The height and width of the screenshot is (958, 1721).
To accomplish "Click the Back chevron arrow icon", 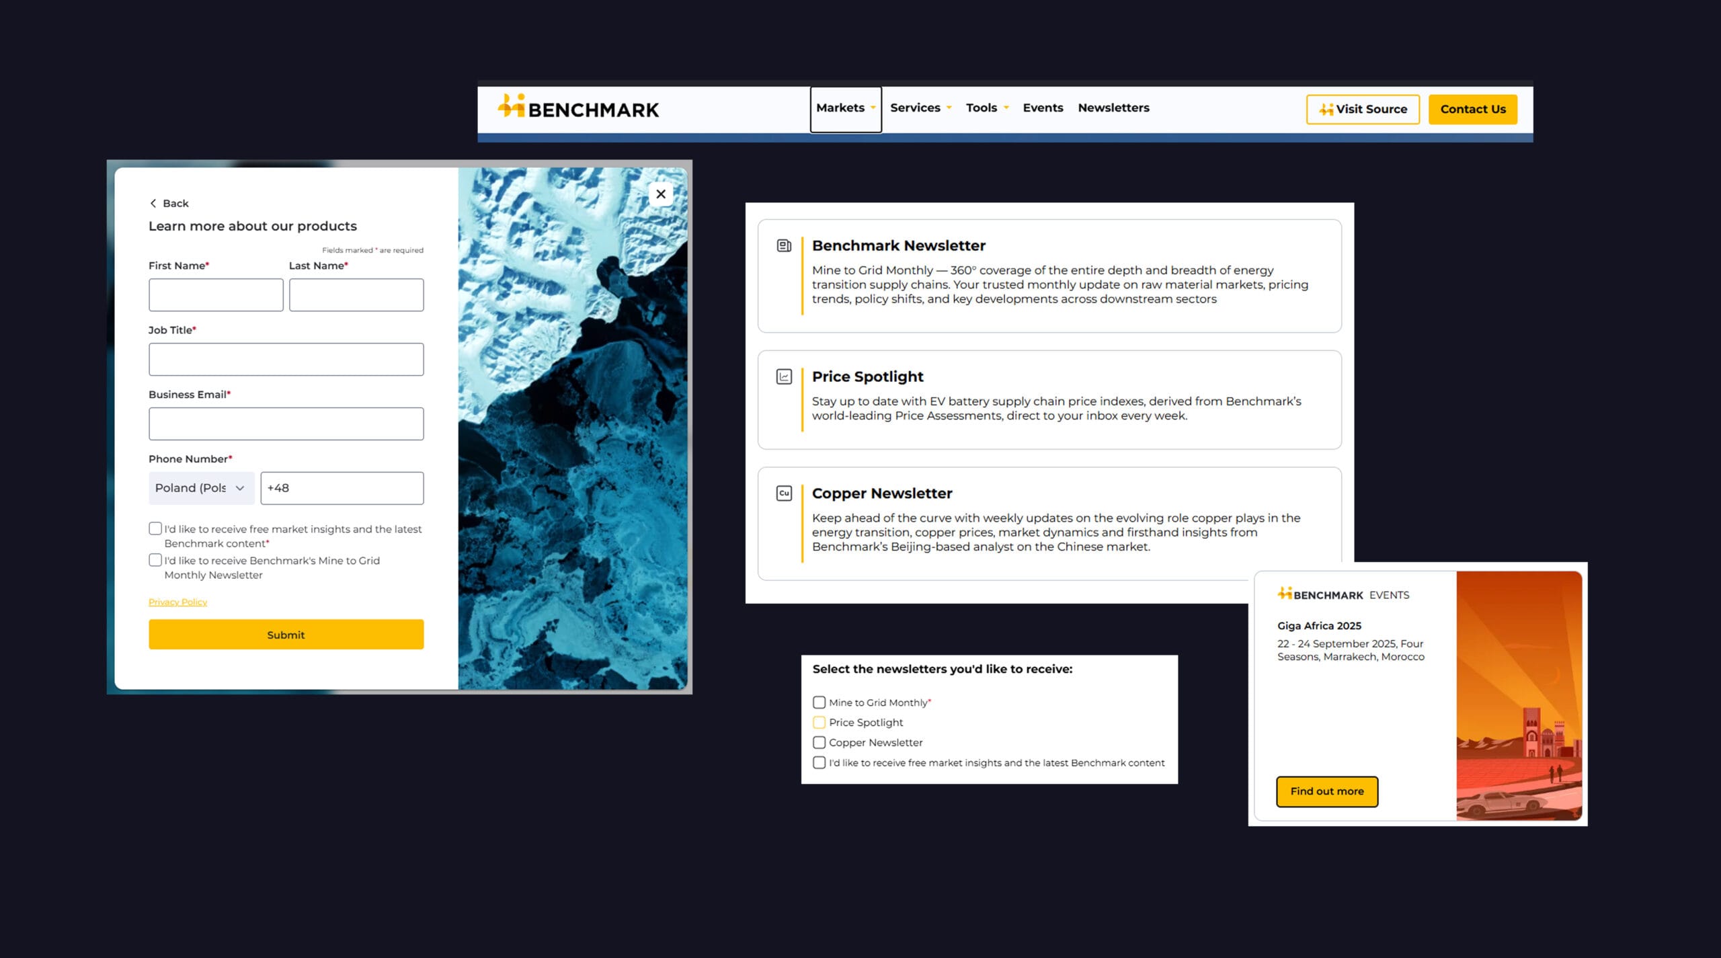I will tap(153, 203).
